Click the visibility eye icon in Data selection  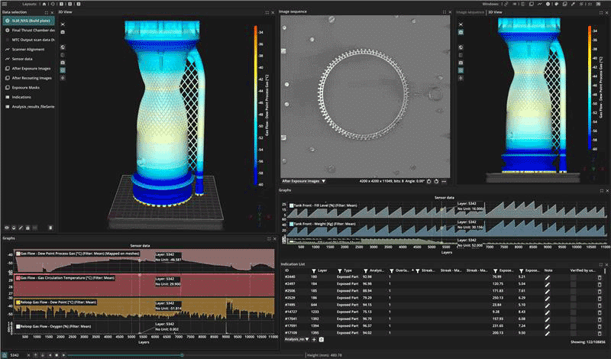pyautogui.click(x=6, y=228)
